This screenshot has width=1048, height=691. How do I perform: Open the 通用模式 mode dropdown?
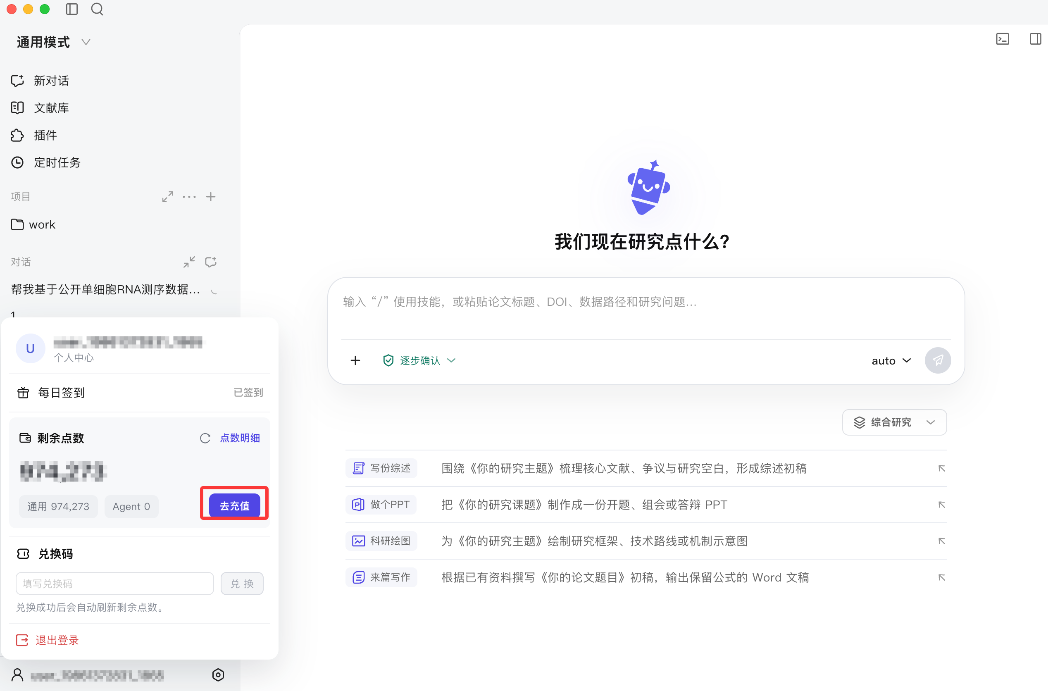(x=53, y=42)
